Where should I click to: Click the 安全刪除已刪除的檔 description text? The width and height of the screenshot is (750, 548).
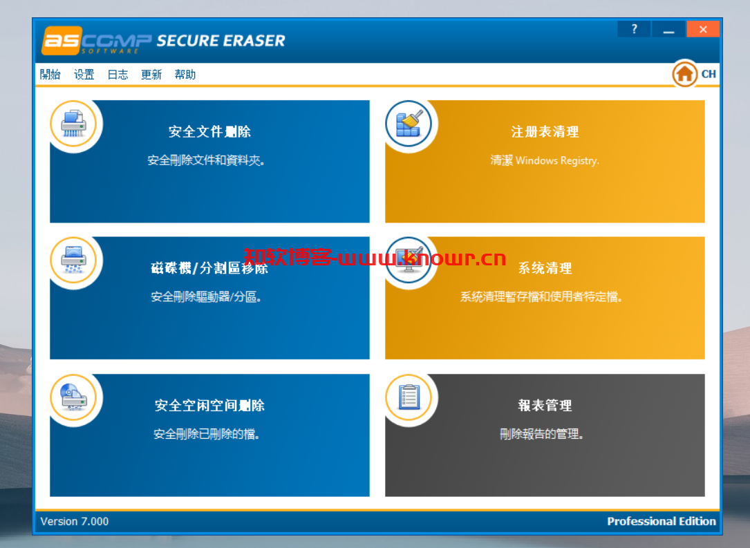coord(206,434)
